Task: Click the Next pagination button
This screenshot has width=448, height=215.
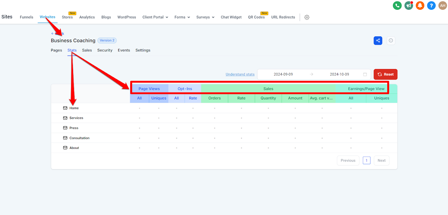Action: click(381, 161)
